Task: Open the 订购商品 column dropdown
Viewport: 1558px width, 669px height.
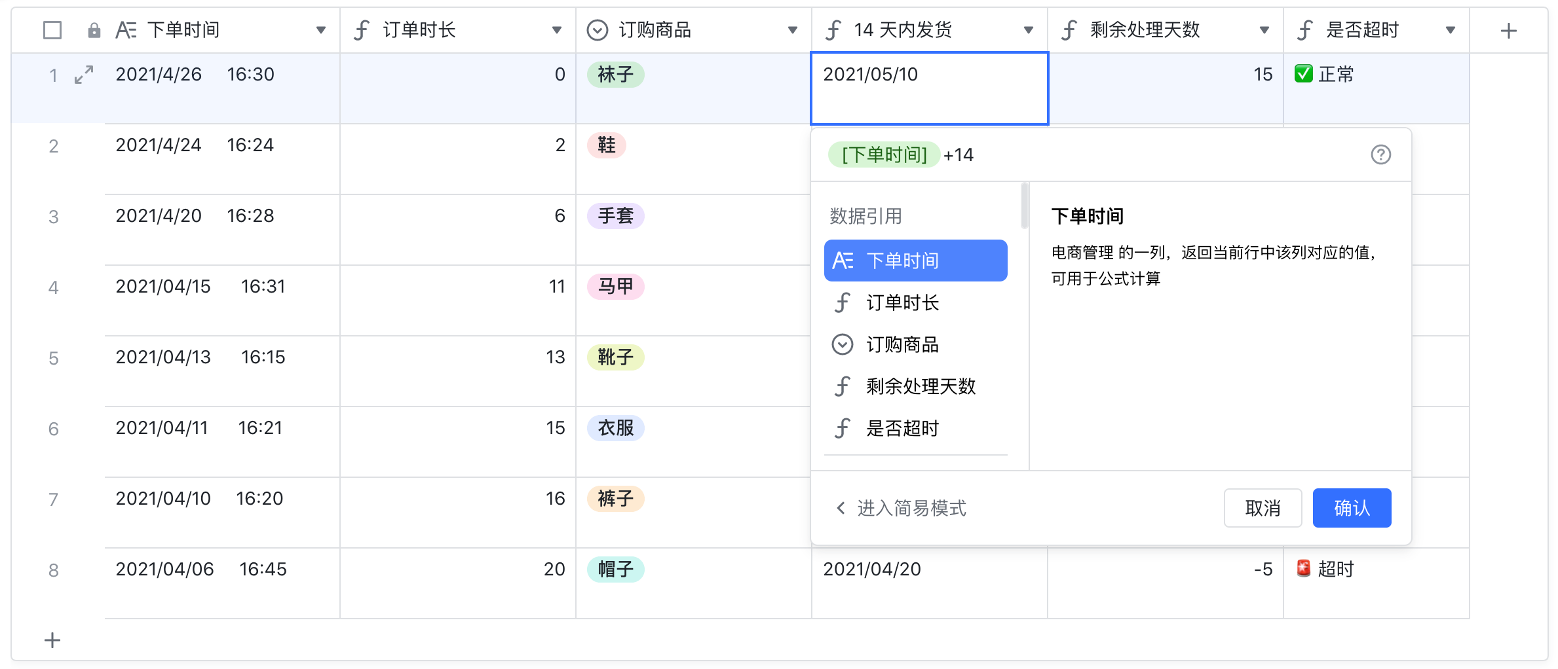Action: (x=794, y=29)
